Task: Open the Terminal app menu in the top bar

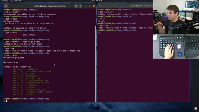Action: [x=16, y=1]
